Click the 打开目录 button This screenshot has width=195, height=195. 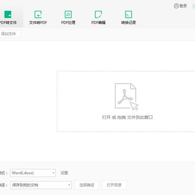pyautogui.click(x=114, y=185)
